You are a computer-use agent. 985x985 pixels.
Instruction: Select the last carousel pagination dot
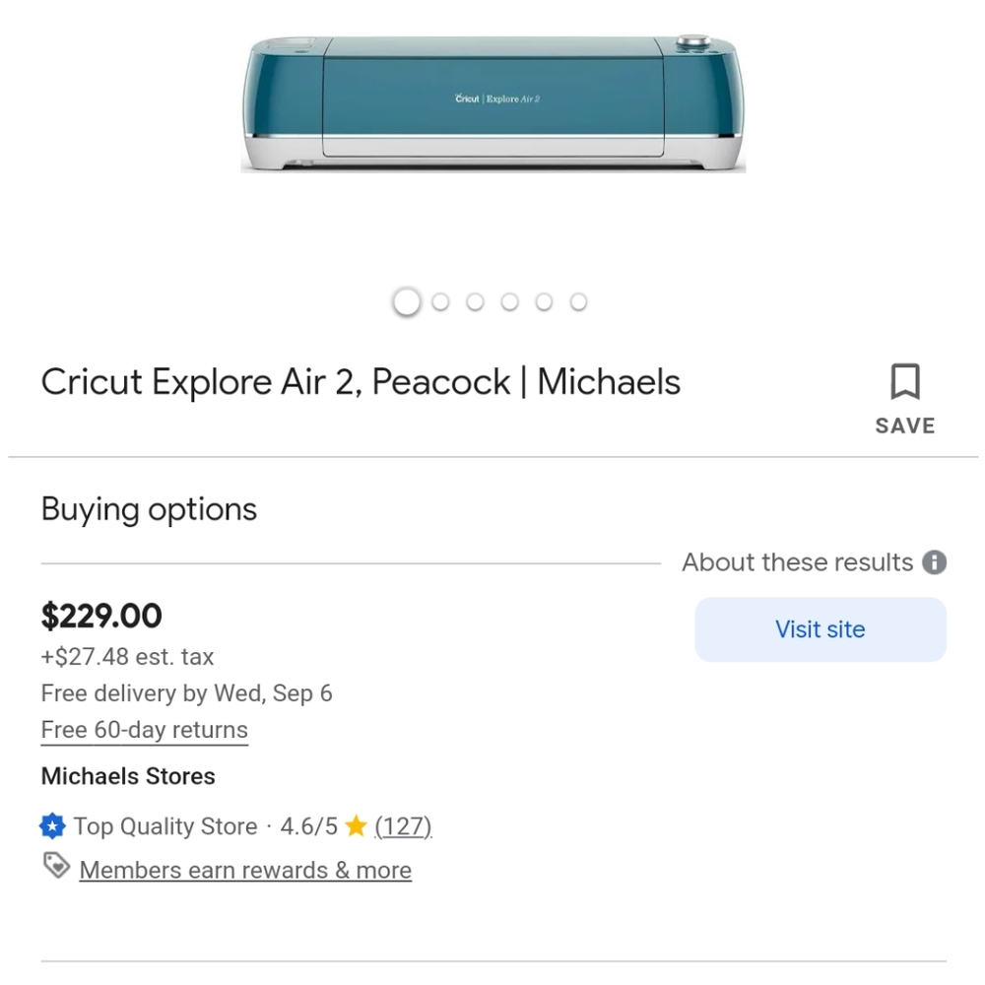coord(578,302)
